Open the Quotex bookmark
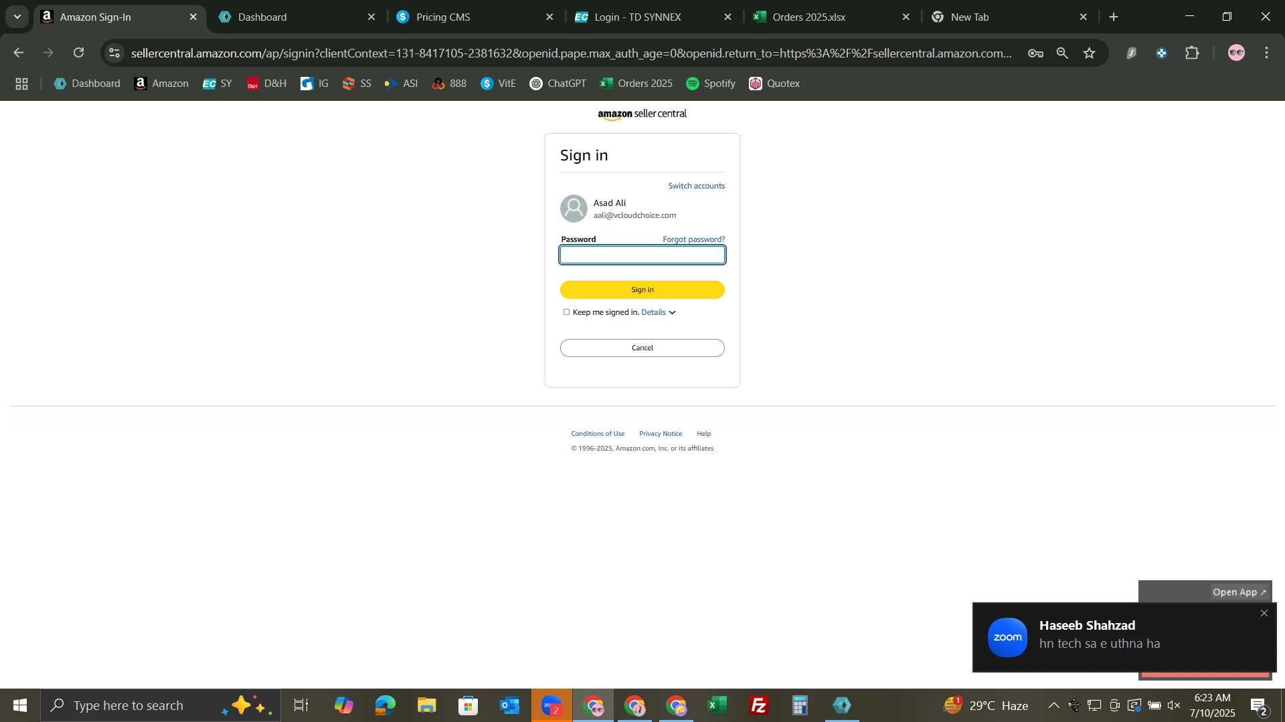Screen dimensions: 1285x722 (x=774, y=84)
